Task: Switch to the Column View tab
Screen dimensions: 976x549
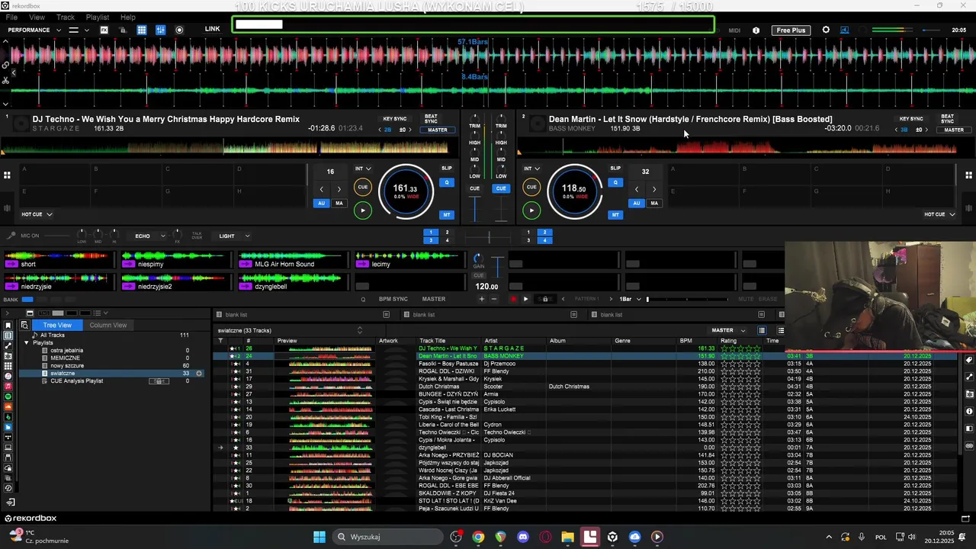Action: coord(108,325)
